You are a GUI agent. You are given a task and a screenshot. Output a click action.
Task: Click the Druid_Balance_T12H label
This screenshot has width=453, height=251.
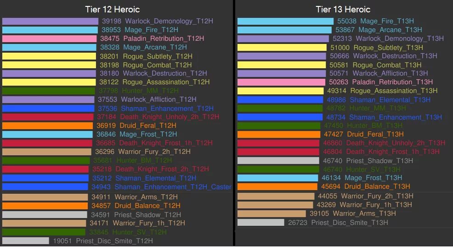(147, 206)
